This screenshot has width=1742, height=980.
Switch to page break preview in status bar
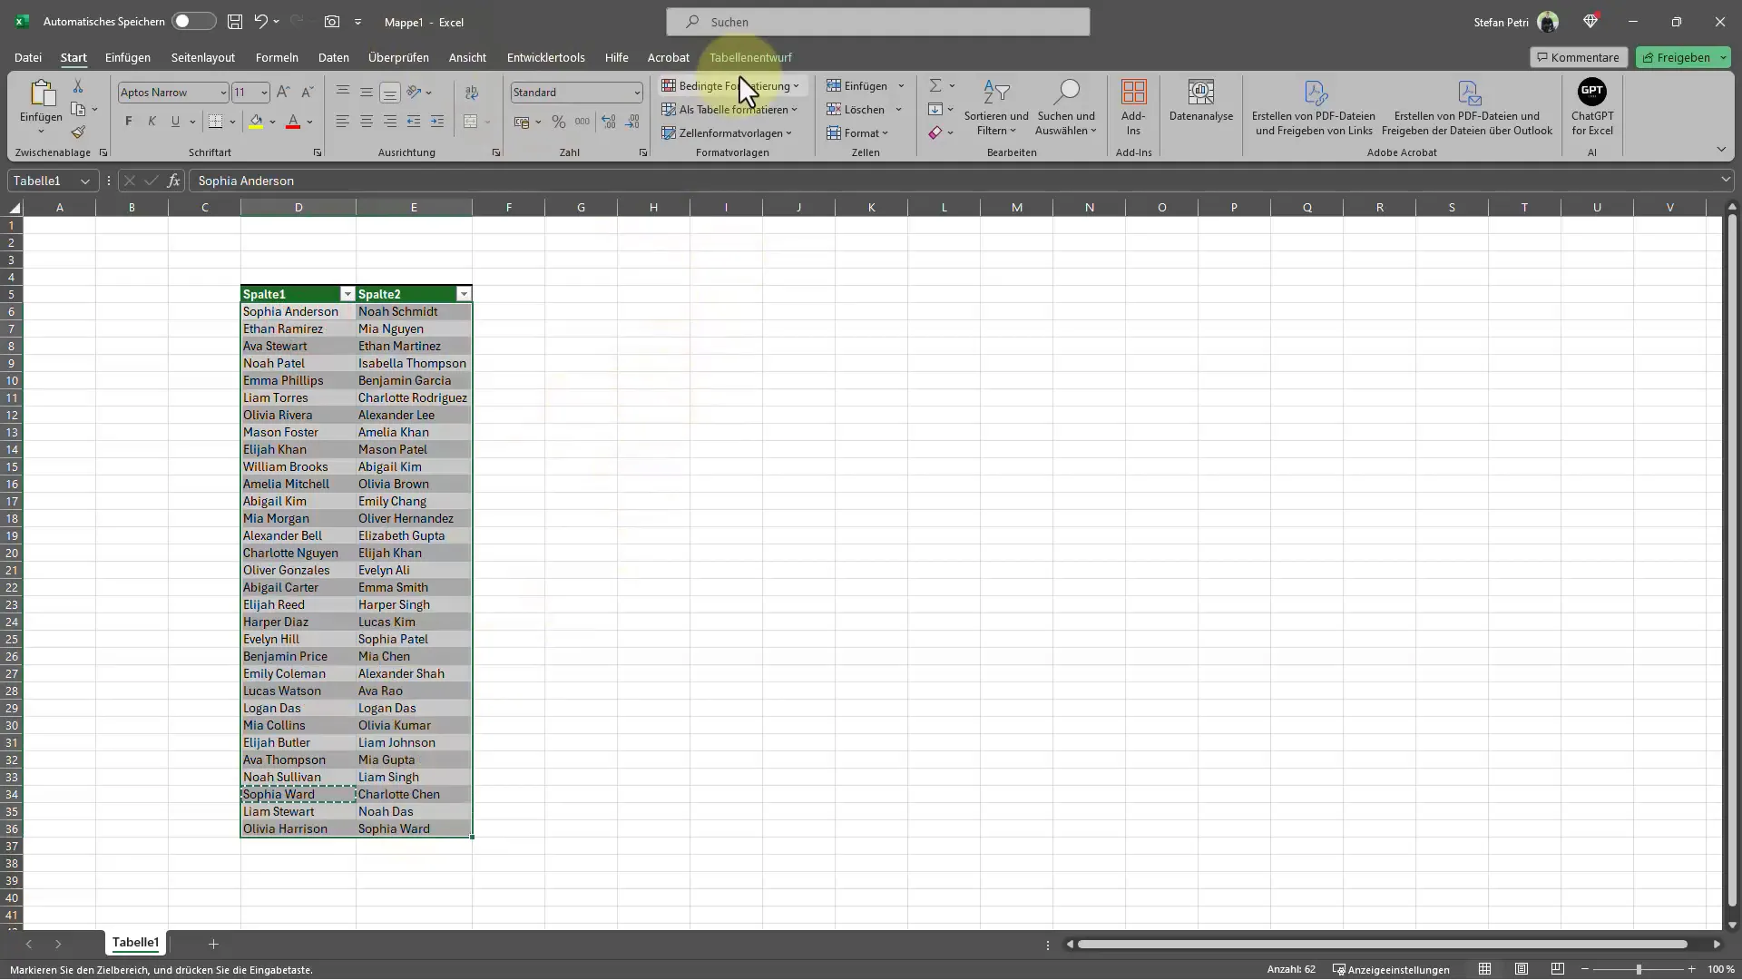point(1558,969)
